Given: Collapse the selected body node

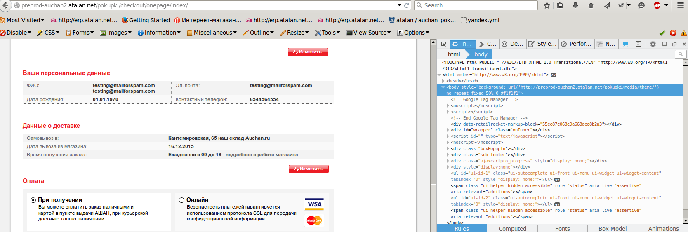Looking at the screenshot, I should (x=443, y=87).
